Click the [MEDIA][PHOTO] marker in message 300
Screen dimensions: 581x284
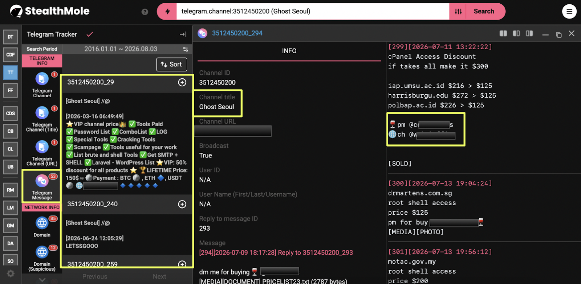coord(416,232)
